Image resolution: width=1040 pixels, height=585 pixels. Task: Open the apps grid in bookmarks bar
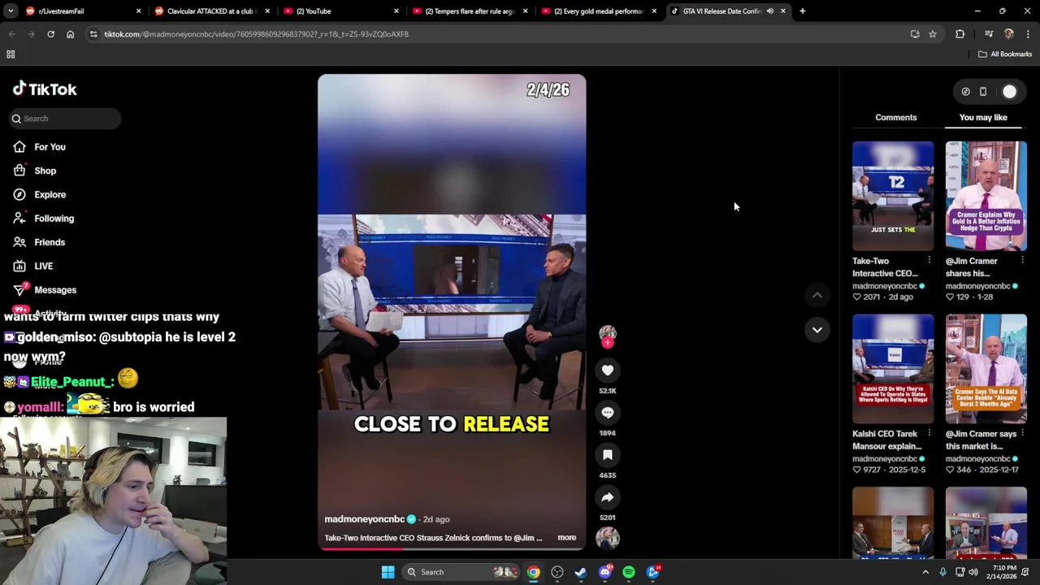pos(11,54)
